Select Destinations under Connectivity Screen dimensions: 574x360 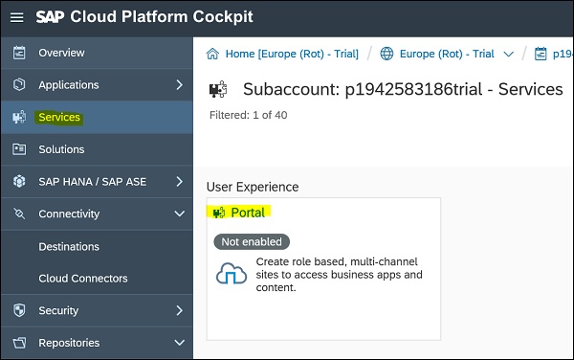click(69, 246)
